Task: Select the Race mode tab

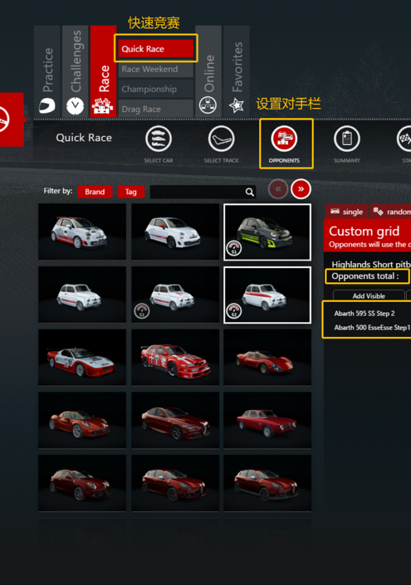Action: (104, 71)
